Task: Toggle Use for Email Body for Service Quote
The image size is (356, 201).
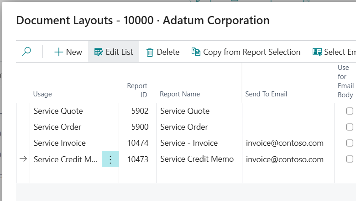Action: (x=350, y=111)
